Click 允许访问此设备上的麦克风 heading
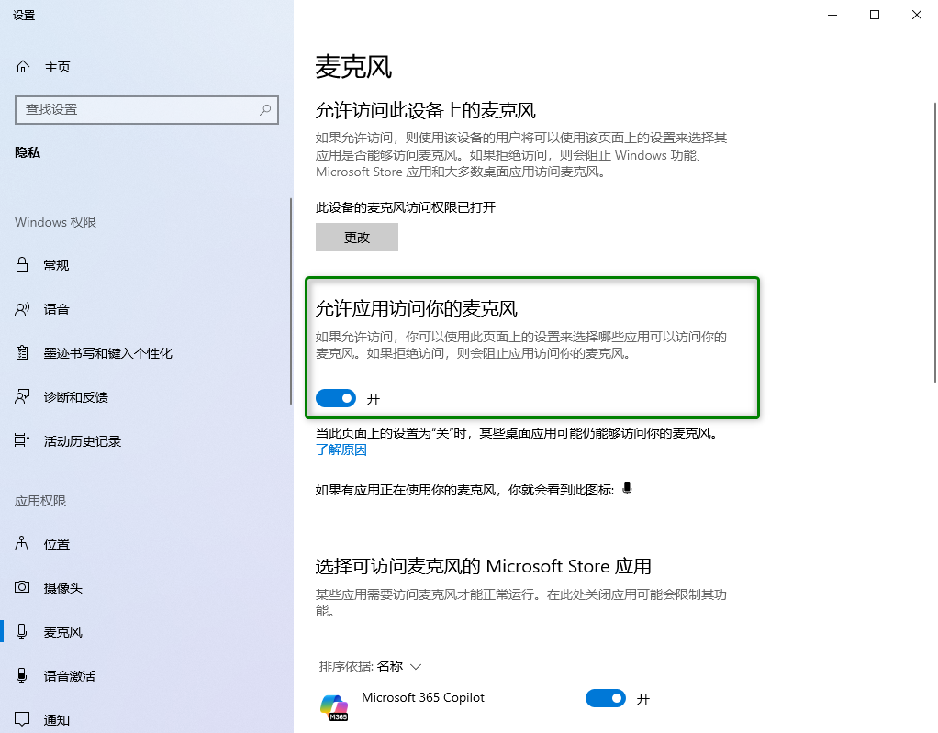Viewport: 938px width, 733px height. pos(425,110)
